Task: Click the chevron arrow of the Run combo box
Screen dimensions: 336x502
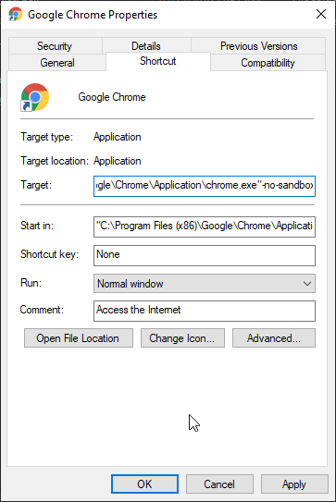Action: [x=307, y=284]
